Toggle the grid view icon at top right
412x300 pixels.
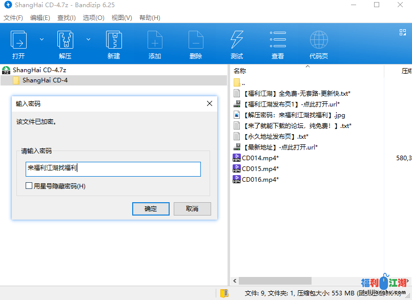coord(402,32)
